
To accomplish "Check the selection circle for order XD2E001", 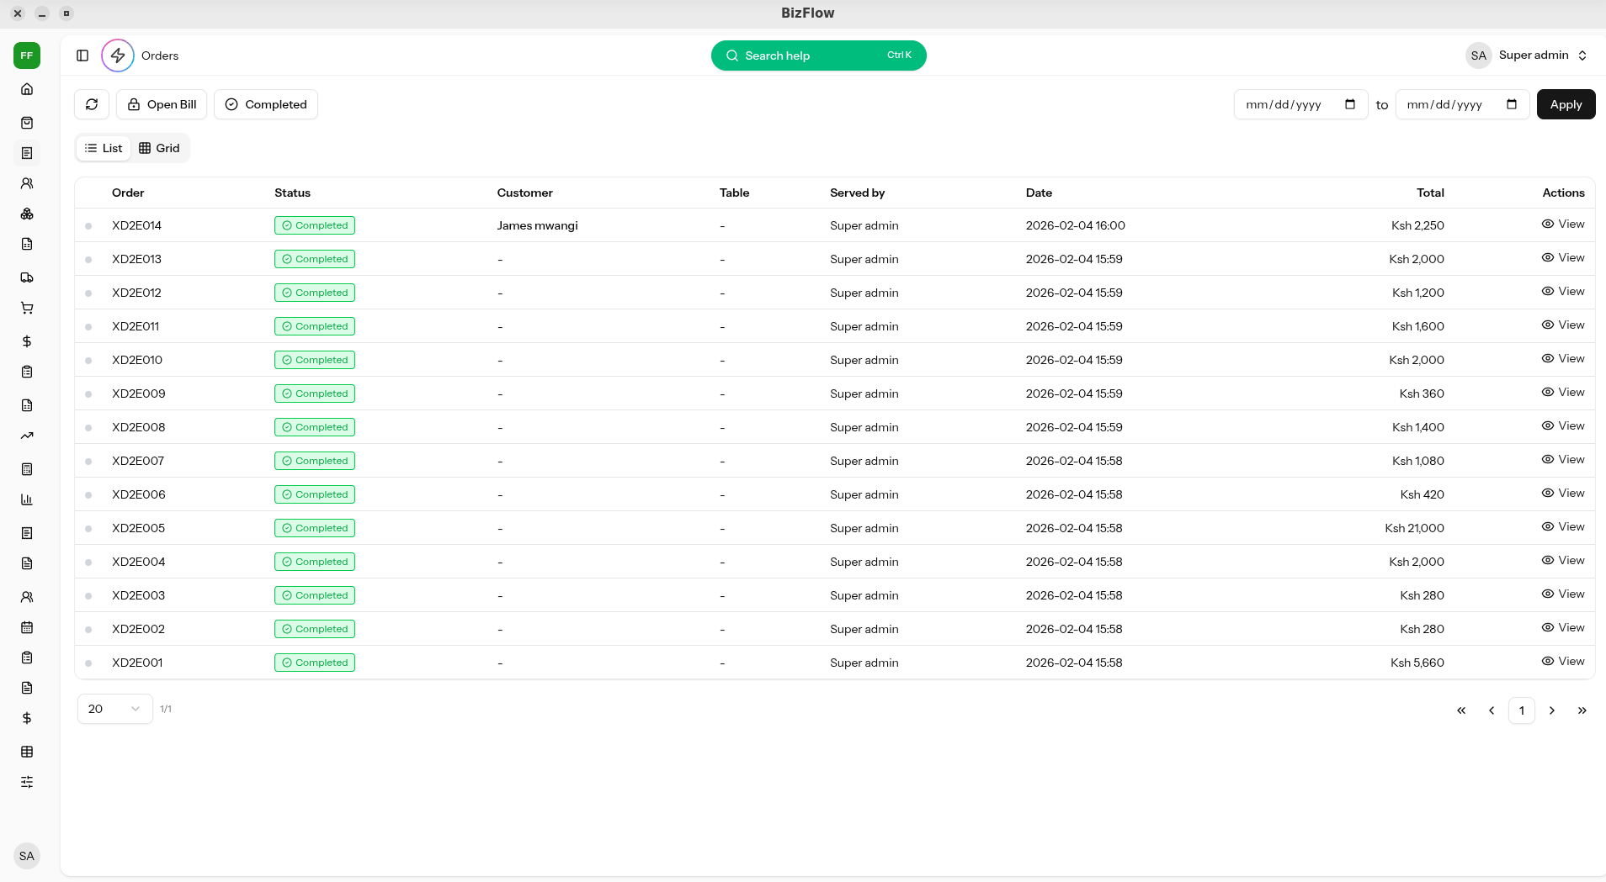I will (88, 663).
